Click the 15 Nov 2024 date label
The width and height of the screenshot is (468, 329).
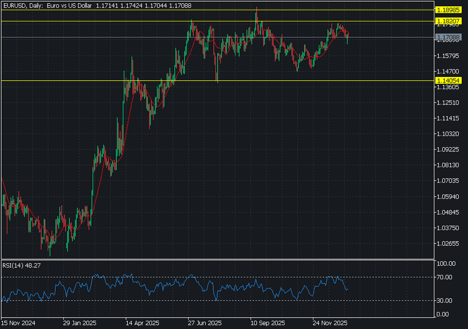tap(18, 324)
